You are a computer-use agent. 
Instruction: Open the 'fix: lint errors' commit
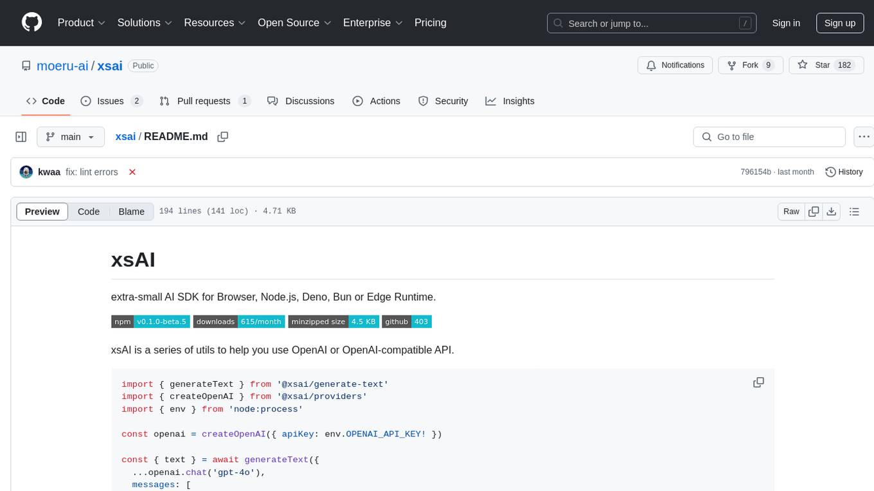coord(92,172)
